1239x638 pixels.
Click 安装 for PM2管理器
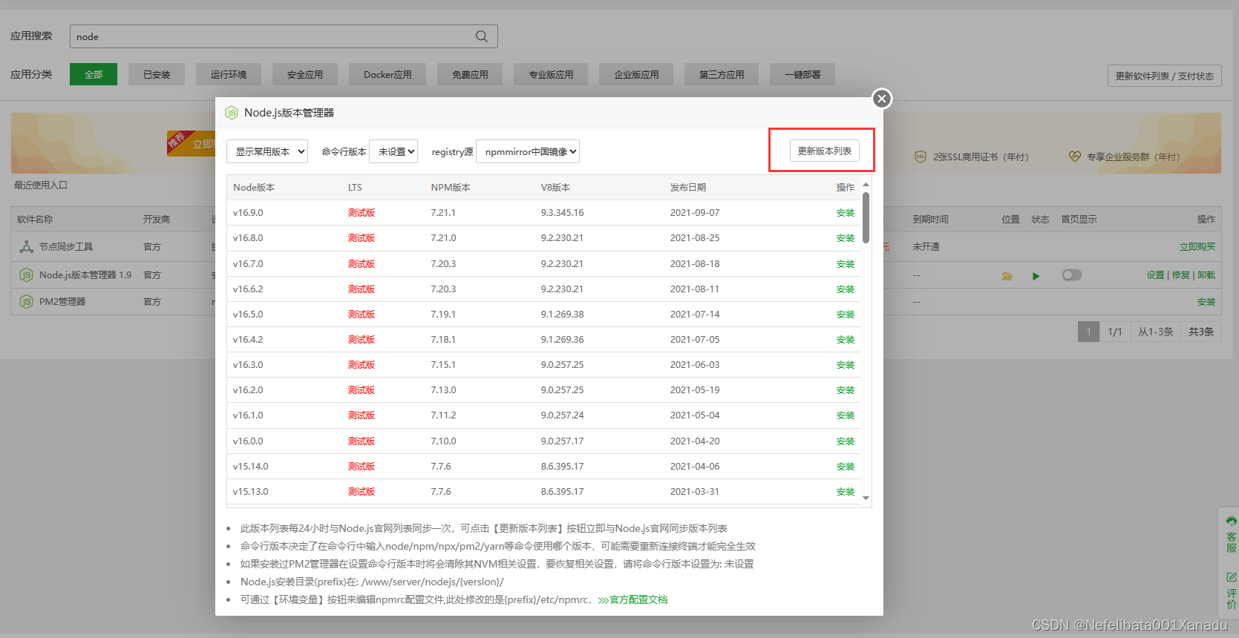pos(1206,302)
